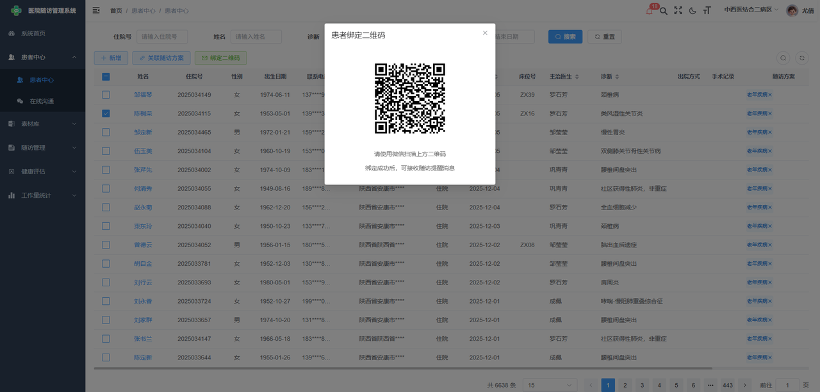This screenshot has width=820, height=392.
Task: Open page size dropdown showing 15
Action: (x=550, y=385)
